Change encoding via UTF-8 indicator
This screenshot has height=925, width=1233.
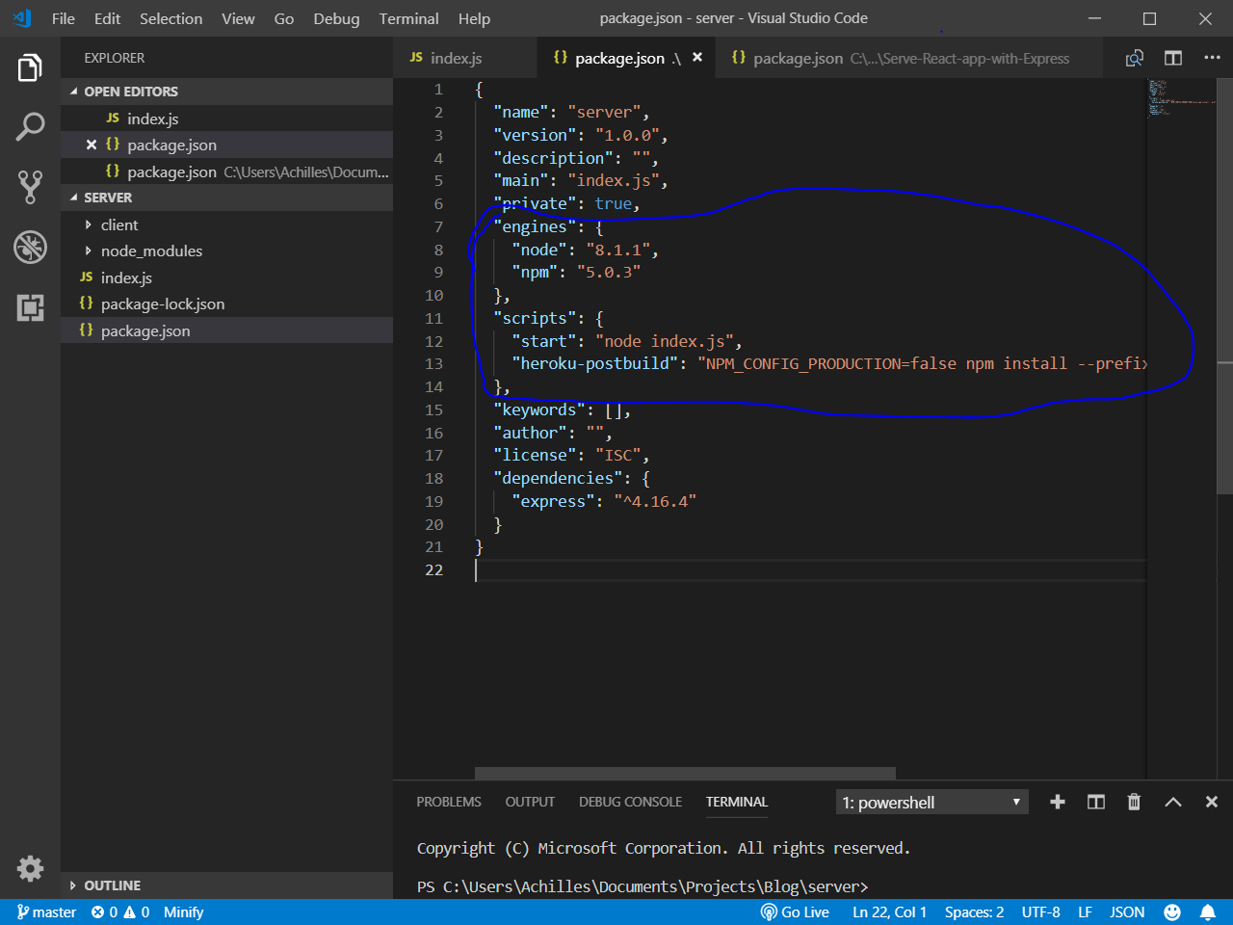[x=1040, y=912]
